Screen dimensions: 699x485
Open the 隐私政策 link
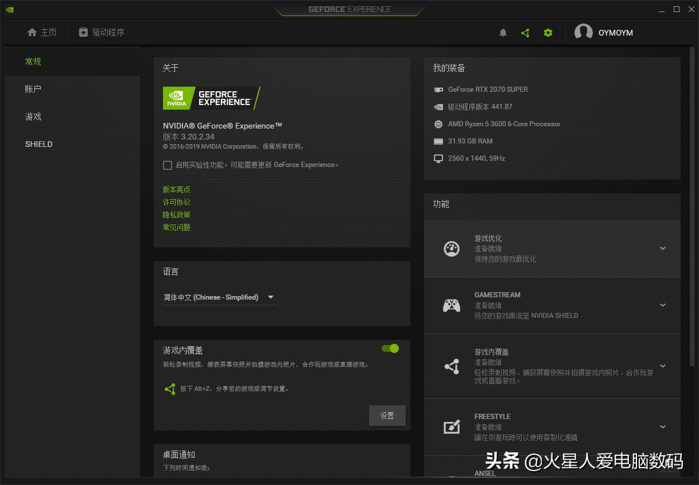(x=176, y=214)
